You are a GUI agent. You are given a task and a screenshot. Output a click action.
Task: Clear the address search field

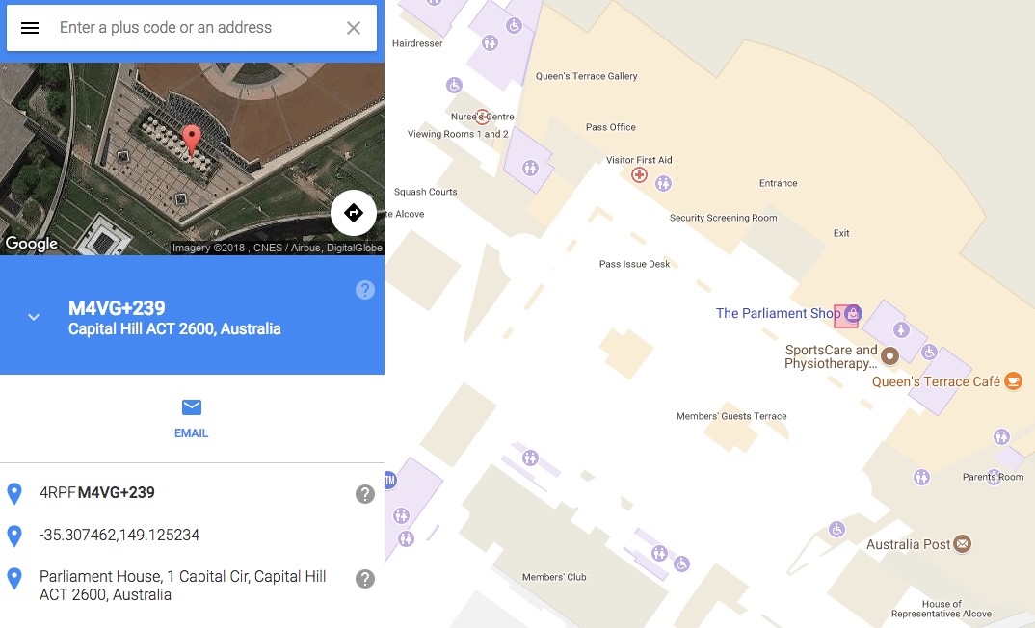coord(354,28)
